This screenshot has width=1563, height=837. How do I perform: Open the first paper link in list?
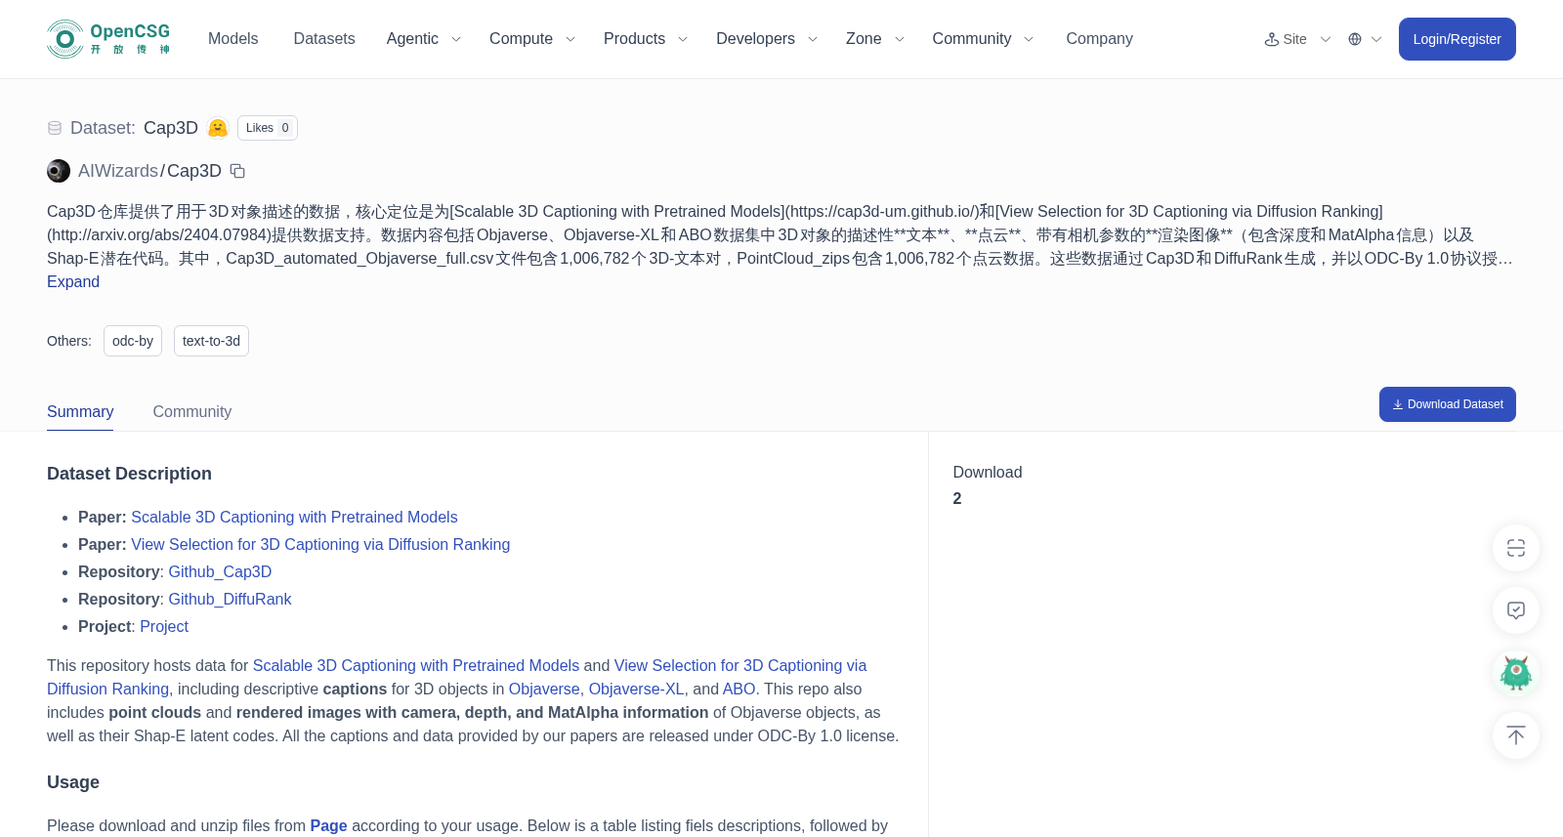click(294, 518)
